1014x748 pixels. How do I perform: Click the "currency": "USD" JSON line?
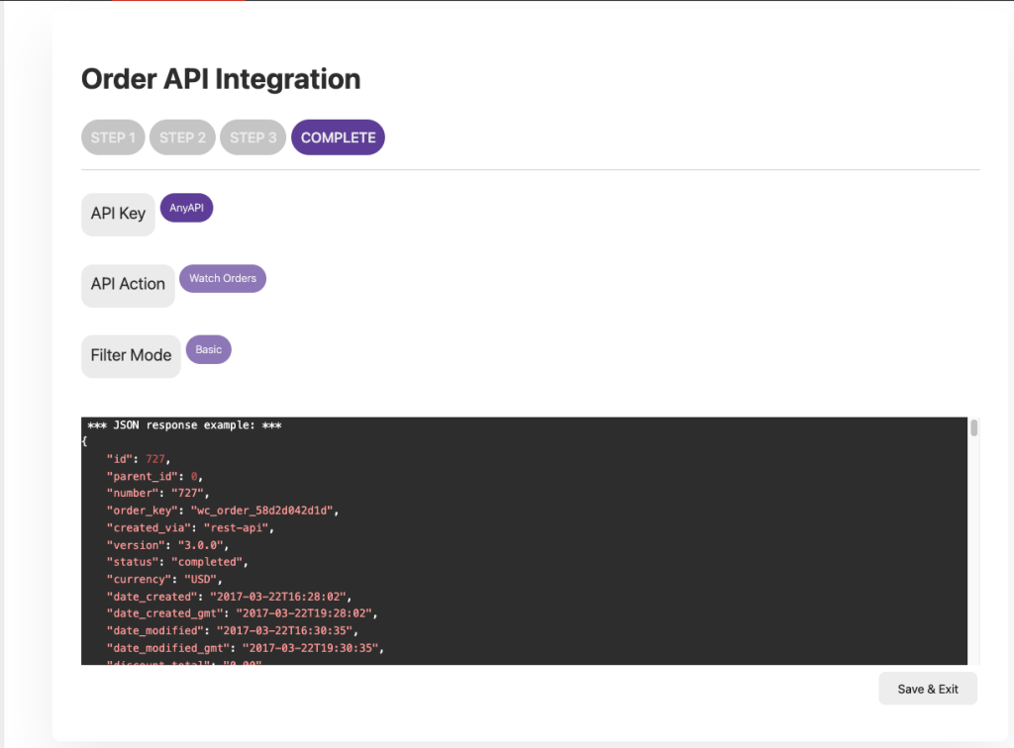(x=164, y=579)
